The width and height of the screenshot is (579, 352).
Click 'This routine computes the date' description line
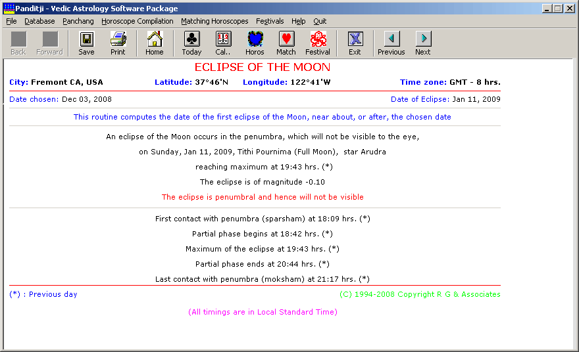click(262, 117)
